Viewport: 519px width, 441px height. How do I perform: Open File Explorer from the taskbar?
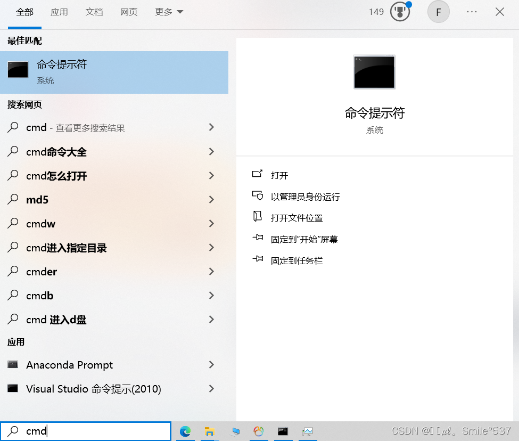210,431
